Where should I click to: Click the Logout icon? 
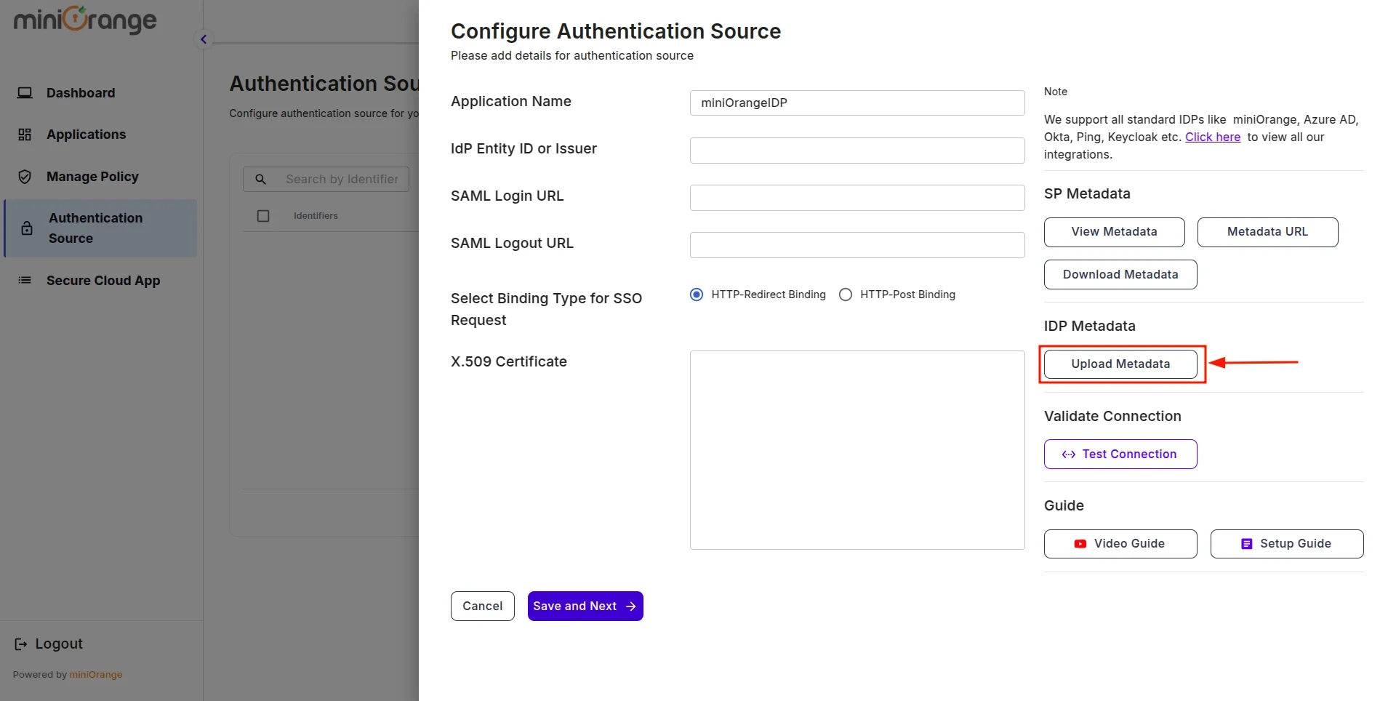pos(20,644)
